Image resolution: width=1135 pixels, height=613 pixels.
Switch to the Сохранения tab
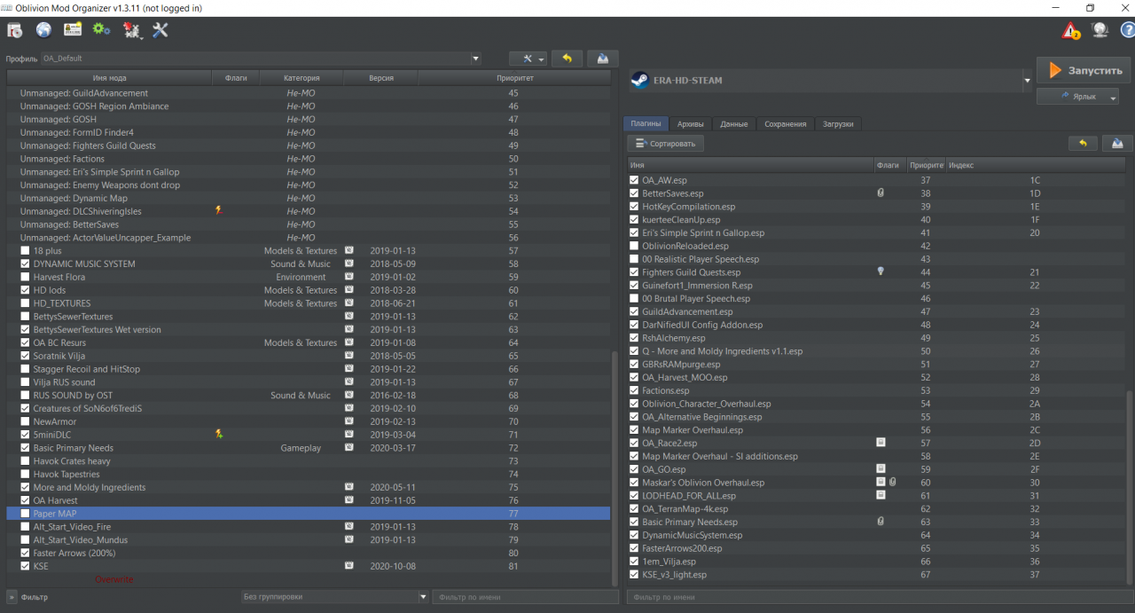786,124
